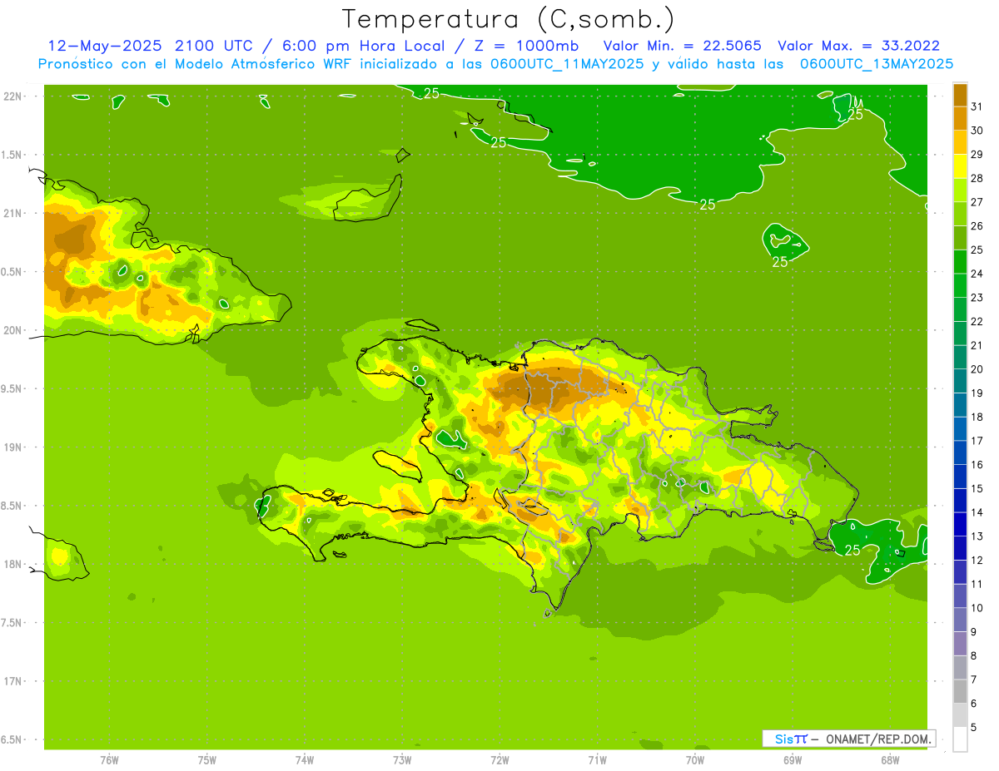Click the legend value "20"
The width and height of the screenshot is (999, 771).
tap(977, 369)
